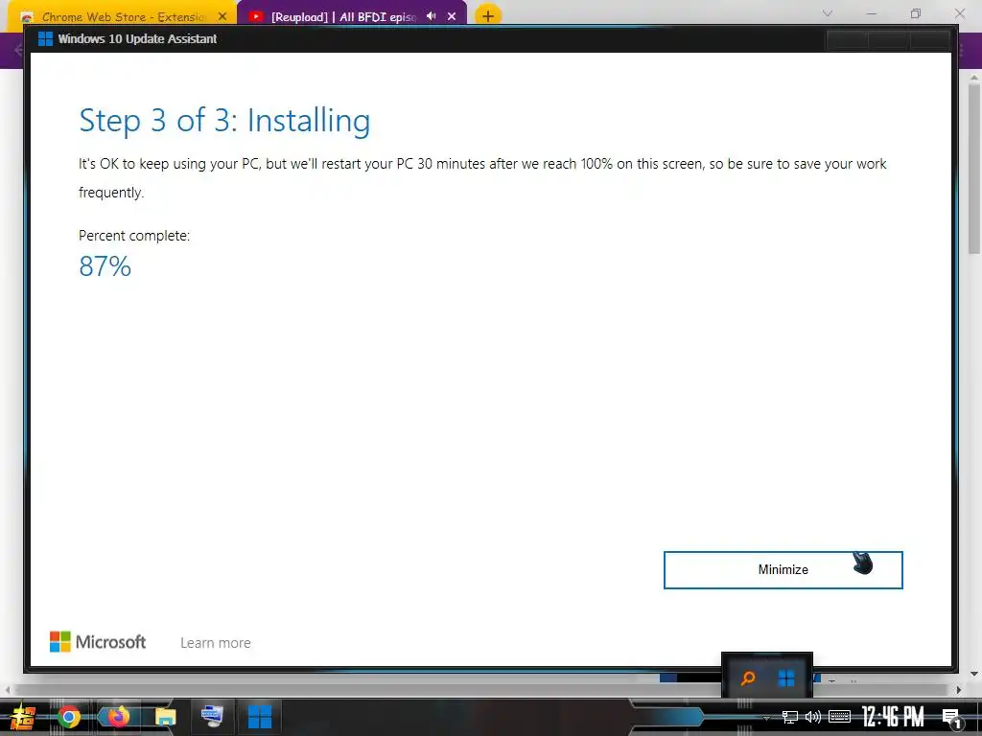Mute audio on the BFDI tab speaker icon
Viewport: 982px width, 736px height.
[431, 16]
